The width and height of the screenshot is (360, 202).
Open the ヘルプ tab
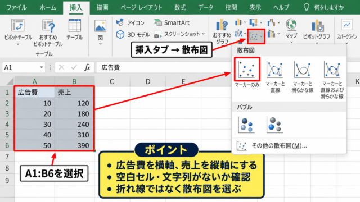point(281,7)
